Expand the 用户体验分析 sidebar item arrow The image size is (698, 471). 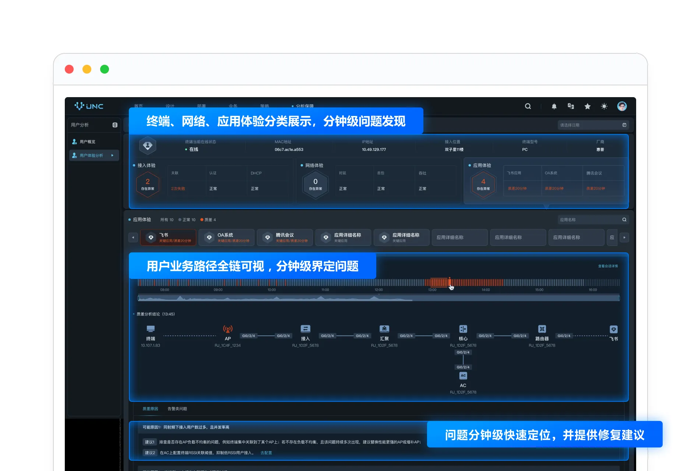click(x=112, y=156)
